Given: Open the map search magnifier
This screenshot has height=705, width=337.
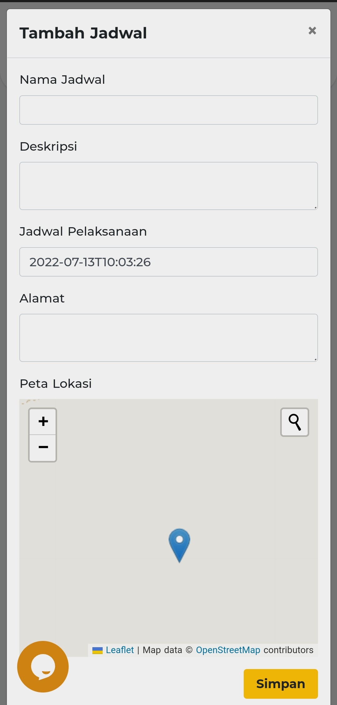Looking at the screenshot, I should [295, 422].
